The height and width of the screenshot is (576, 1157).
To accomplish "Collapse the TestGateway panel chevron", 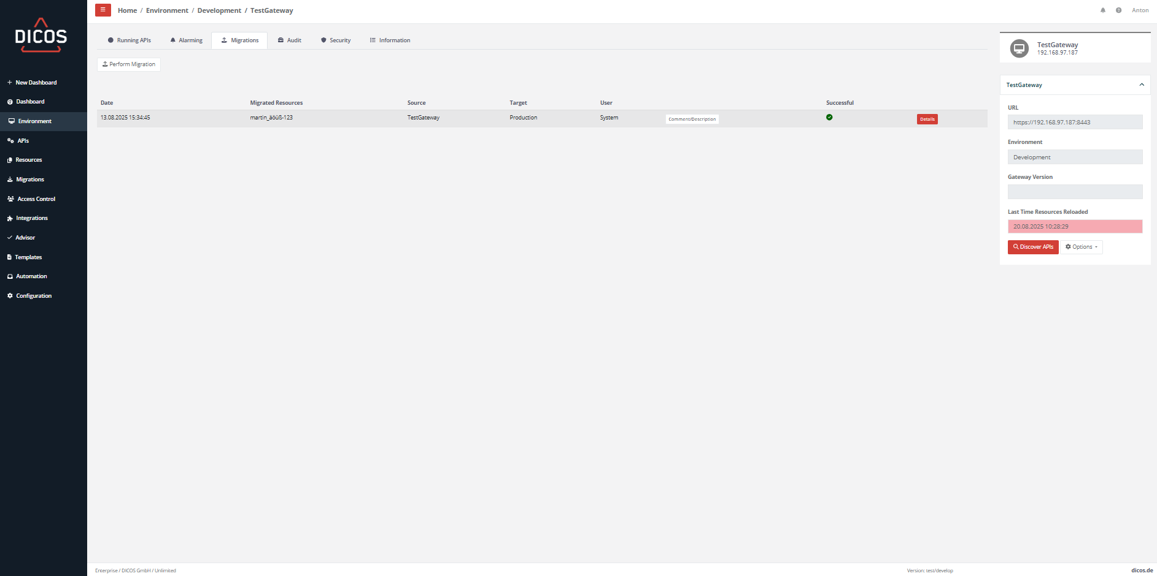I will 1142,85.
